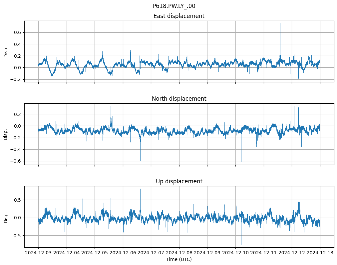Click the highest spike peak in Up displacement
Image resolution: width=337 pixels, height=265 pixels.
(140, 189)
